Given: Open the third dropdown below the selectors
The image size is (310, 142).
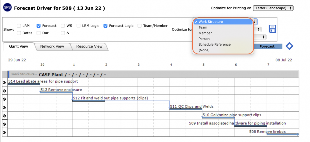Looking at the screenshot, I should [260, 37].
